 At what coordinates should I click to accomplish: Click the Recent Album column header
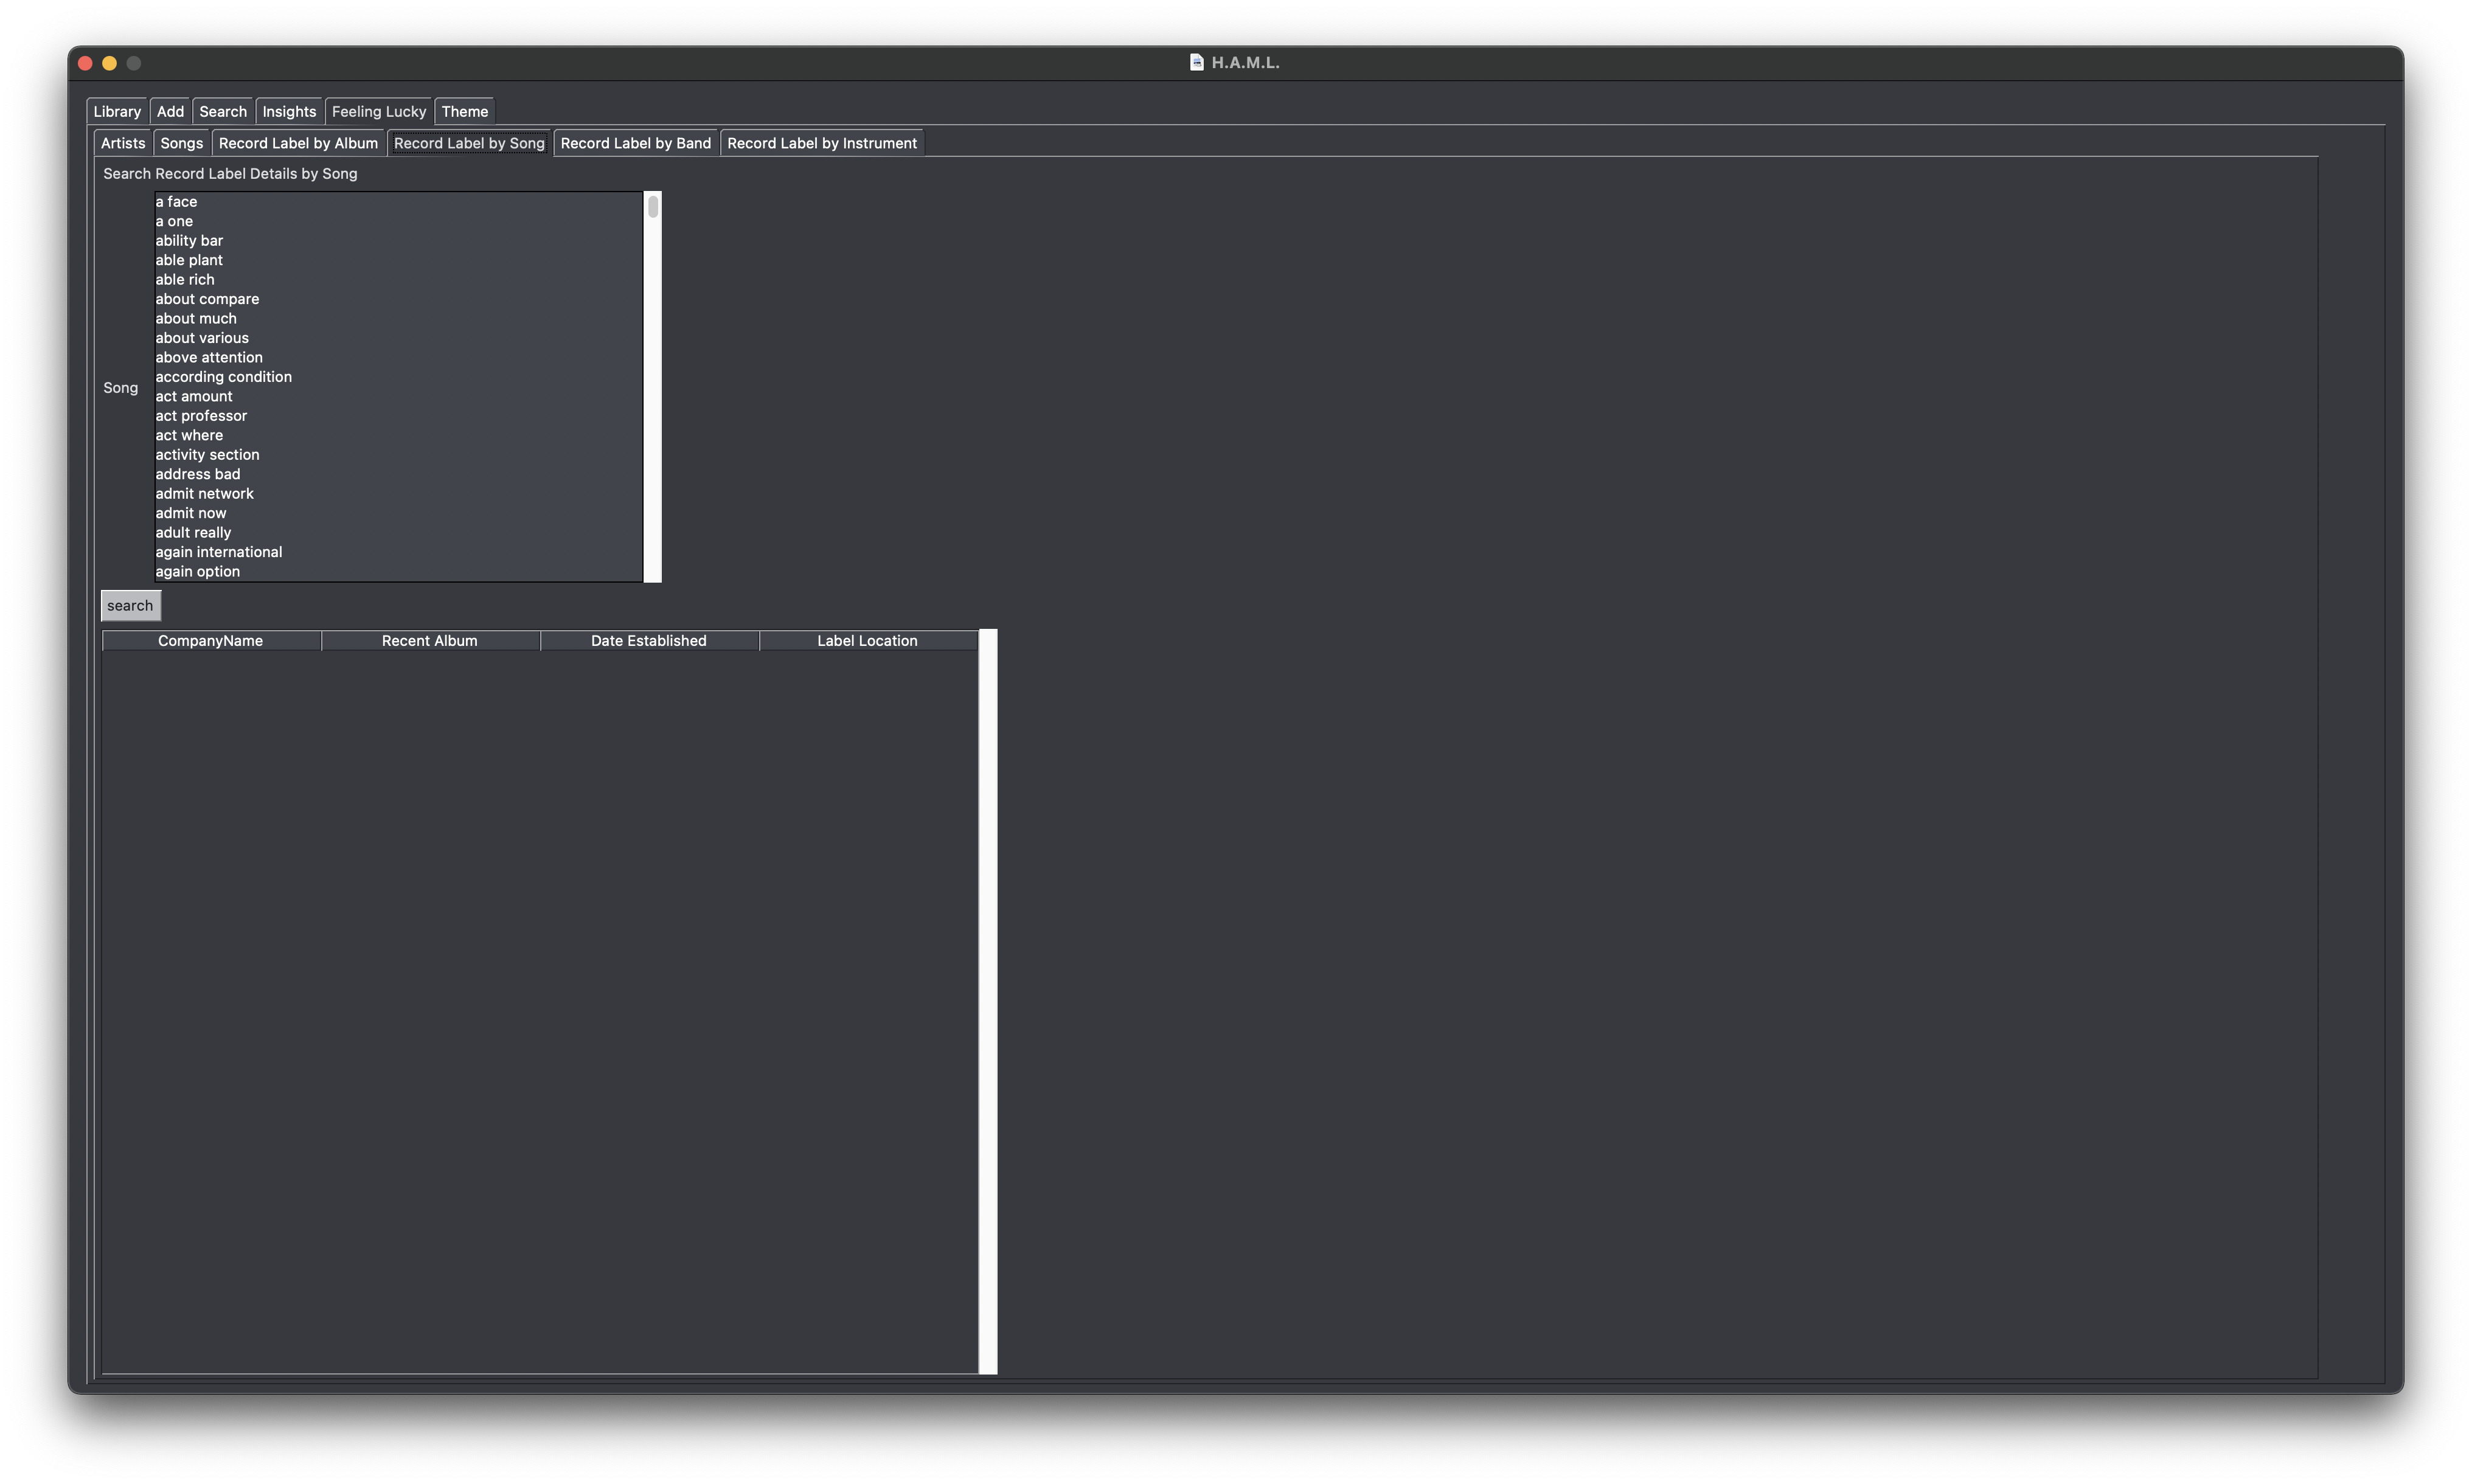(429, 639)
